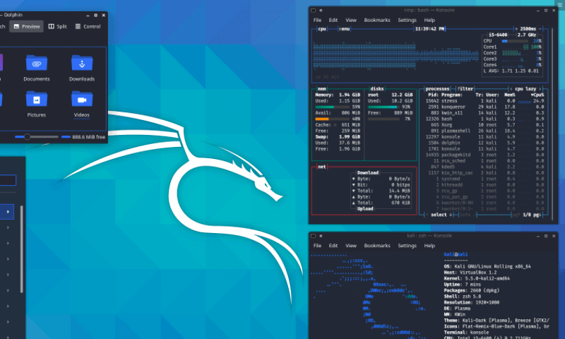This screenshot has height=339, width=565.
Task: Click 'kali@kali' heading in zsh terminal
Action: tap(456, 254)
